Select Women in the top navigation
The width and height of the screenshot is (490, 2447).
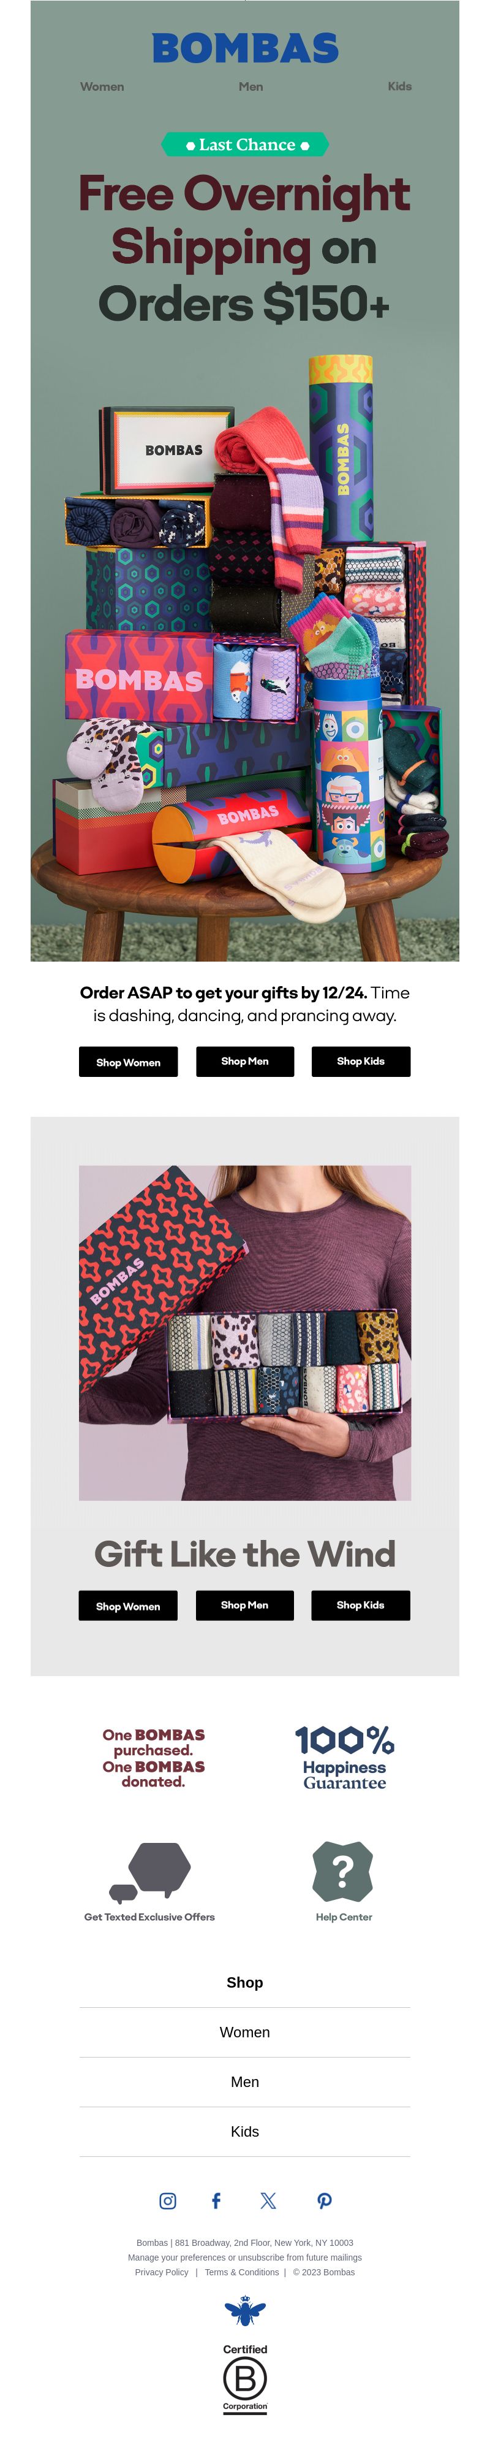tap(102, 86)
